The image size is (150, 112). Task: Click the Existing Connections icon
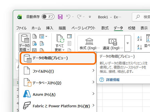click(x=42, y=50)
